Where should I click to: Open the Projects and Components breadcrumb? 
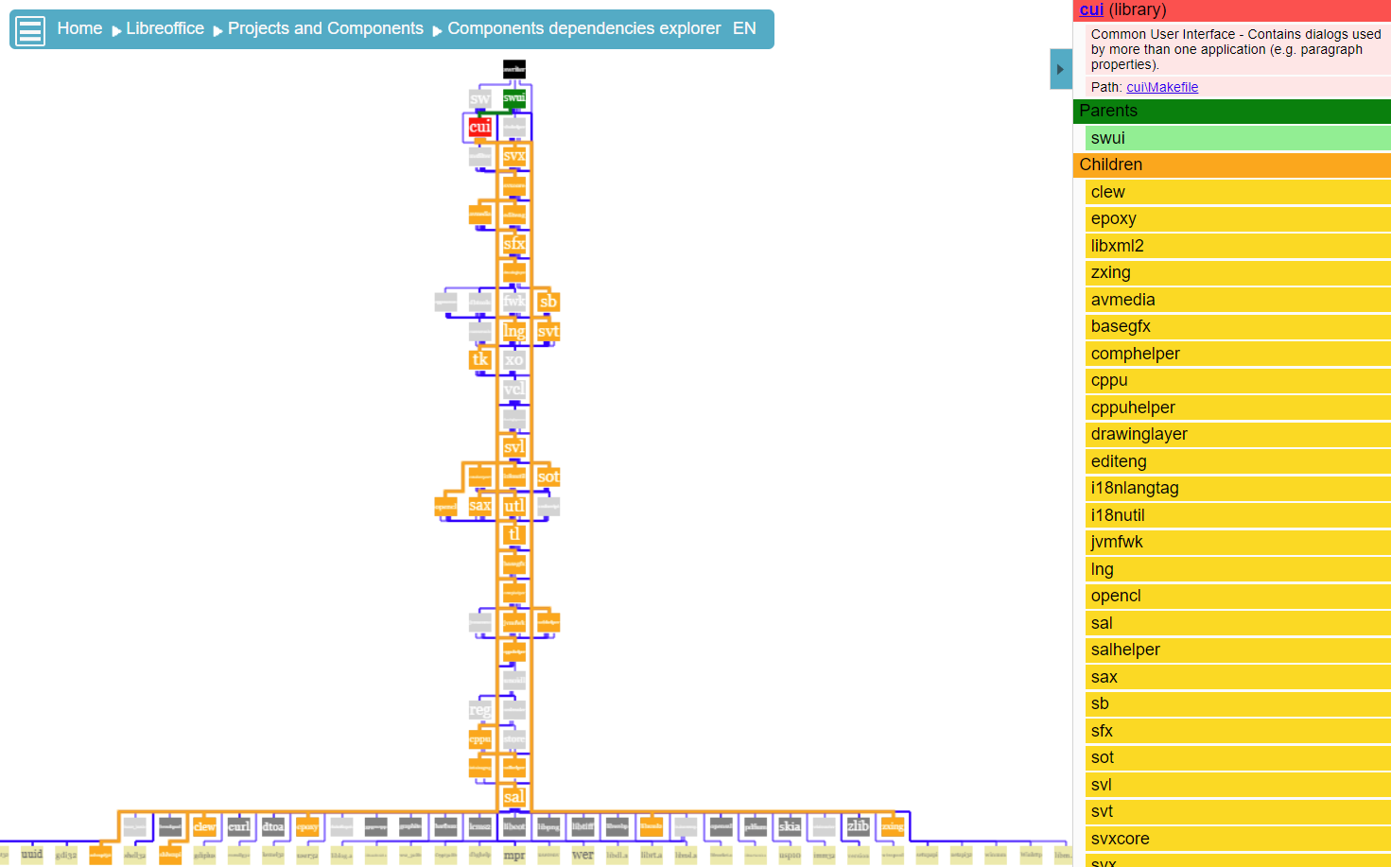325,28
